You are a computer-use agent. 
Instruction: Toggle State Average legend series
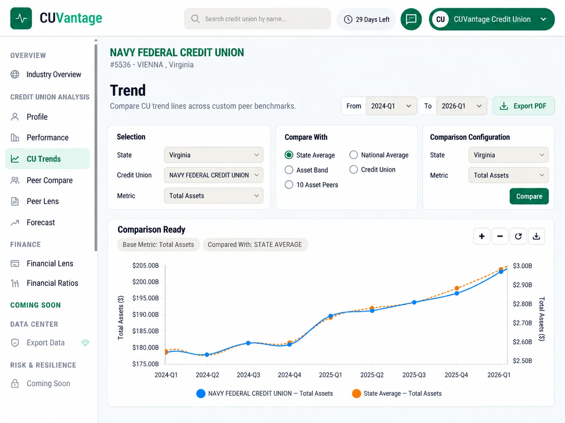point(397,393)
